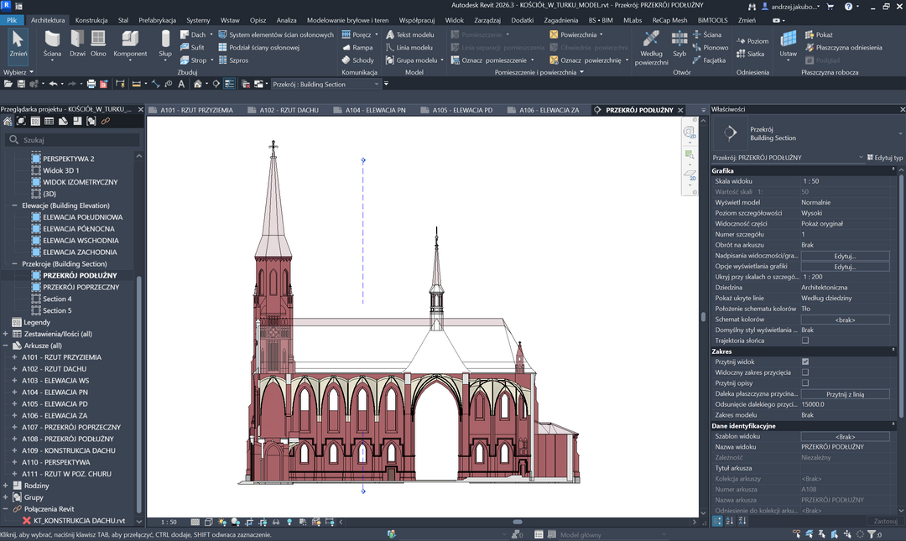Select the Siatka grid tool
The height and width of the screenshot is (541, 906).
(x=749, y=54)
